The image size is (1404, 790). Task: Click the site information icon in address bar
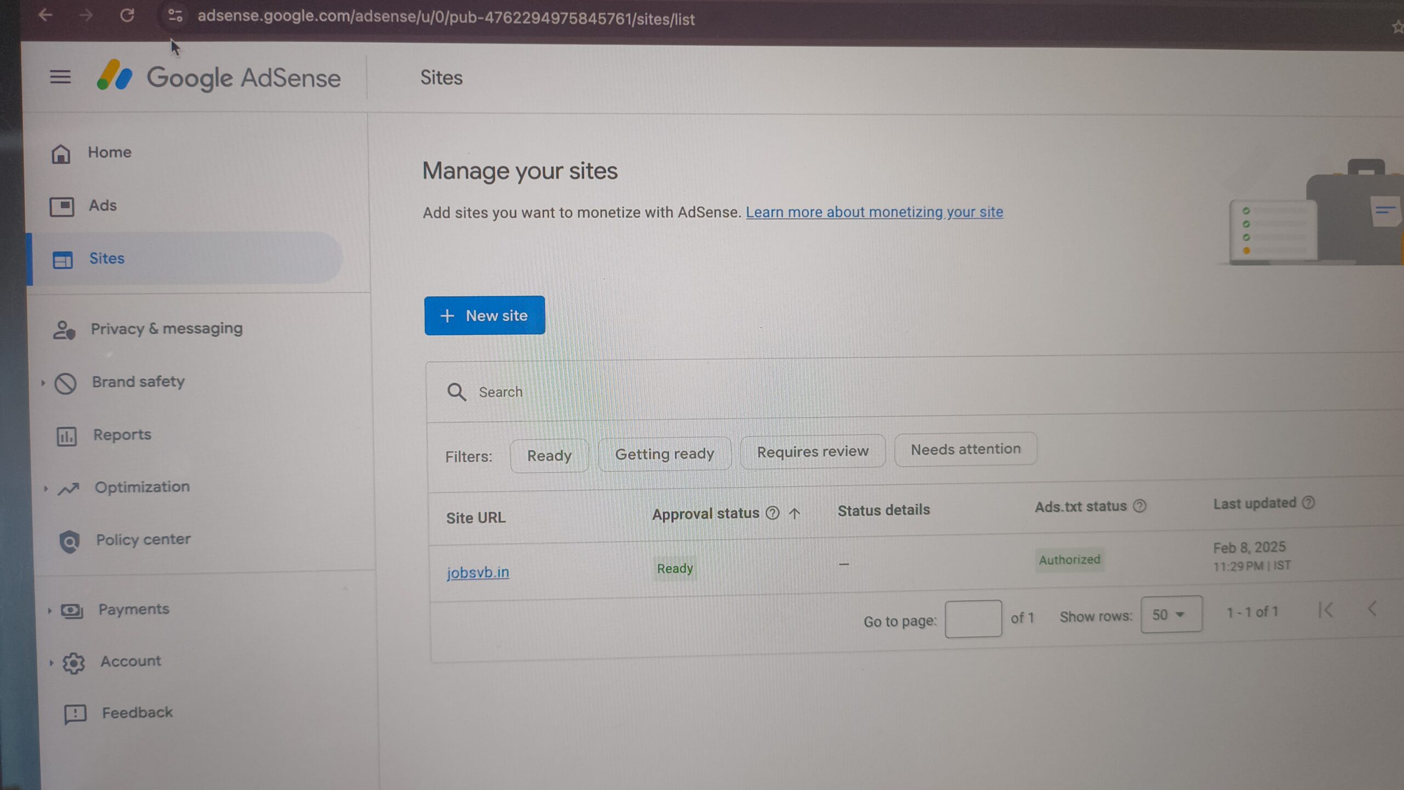pos(175,16)
